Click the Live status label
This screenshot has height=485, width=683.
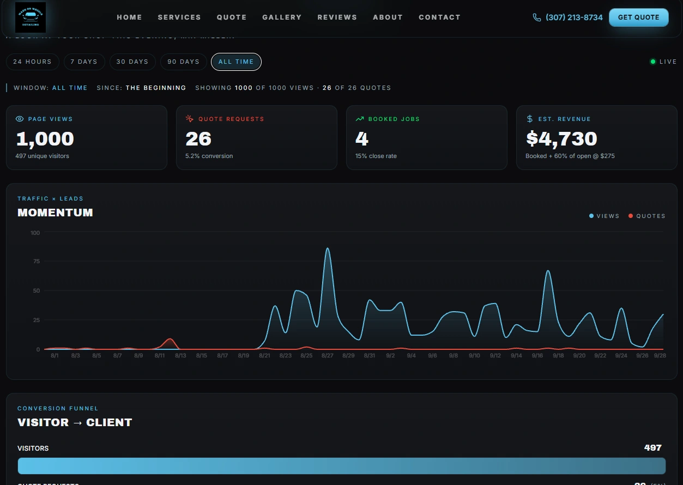tap(668, 62)
